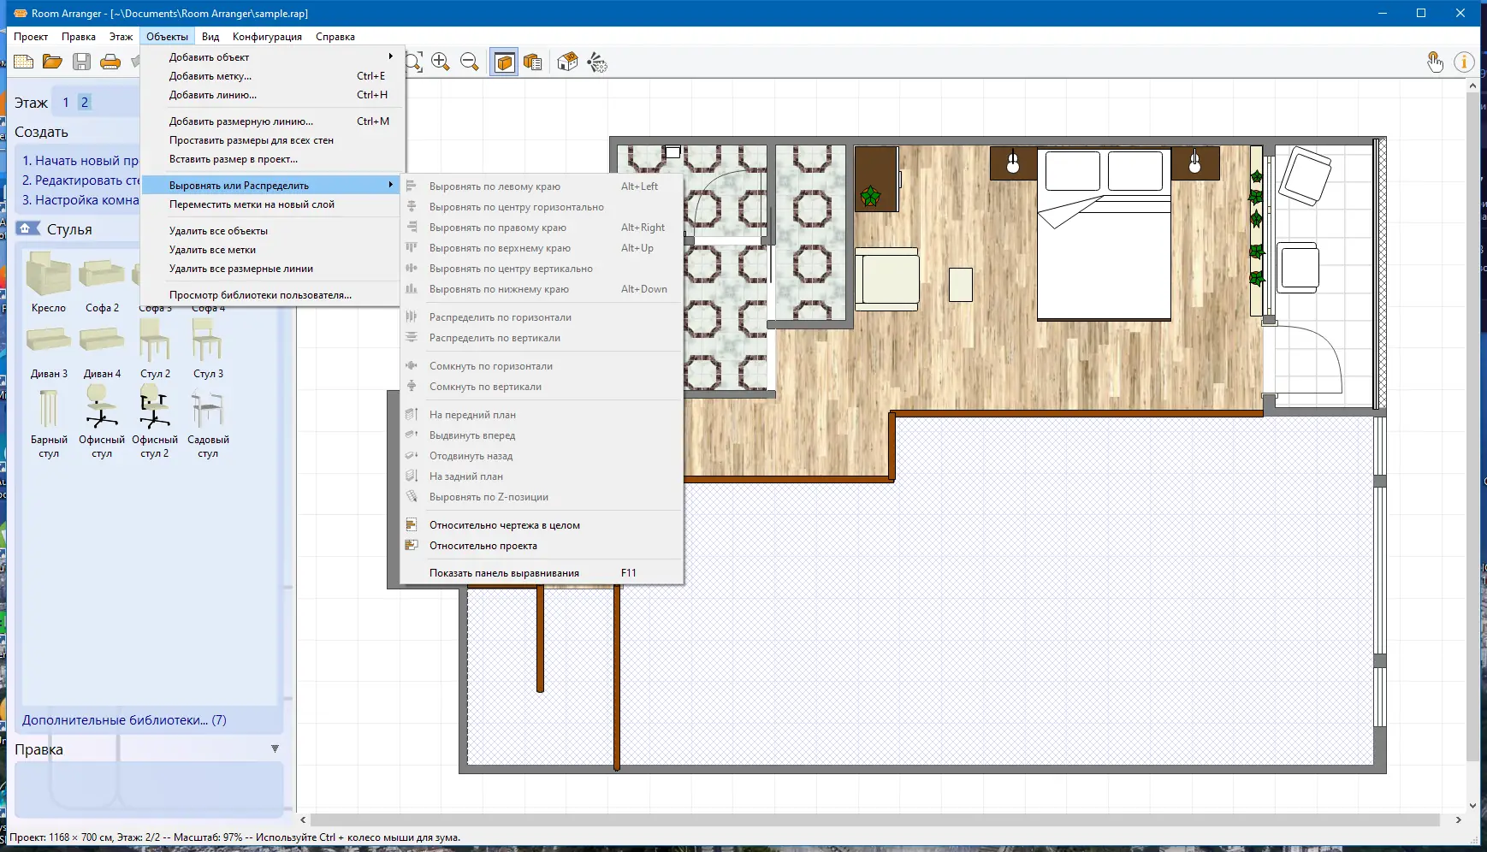Enable the touch mode hand icon

1435,62
